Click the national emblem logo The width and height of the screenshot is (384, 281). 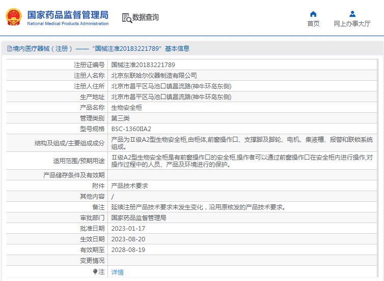coord(14,17)
